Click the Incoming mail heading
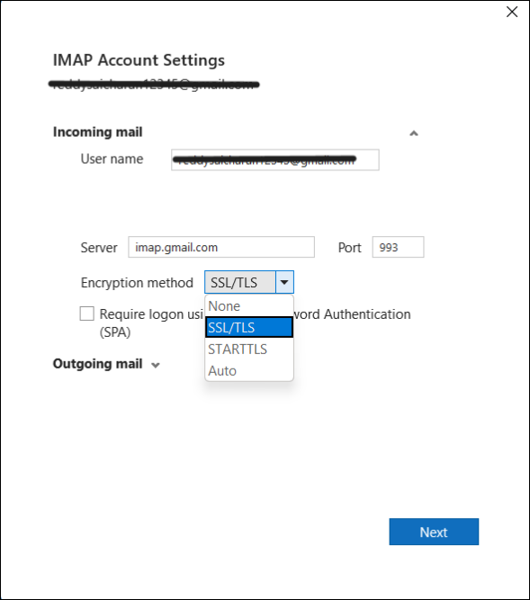 pyautogui.click(x=97, y=132)
